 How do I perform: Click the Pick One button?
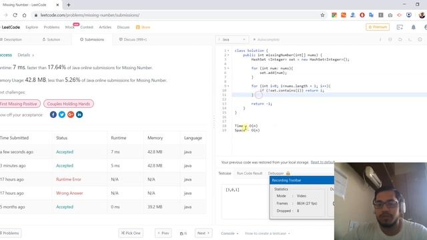[131, 233]
